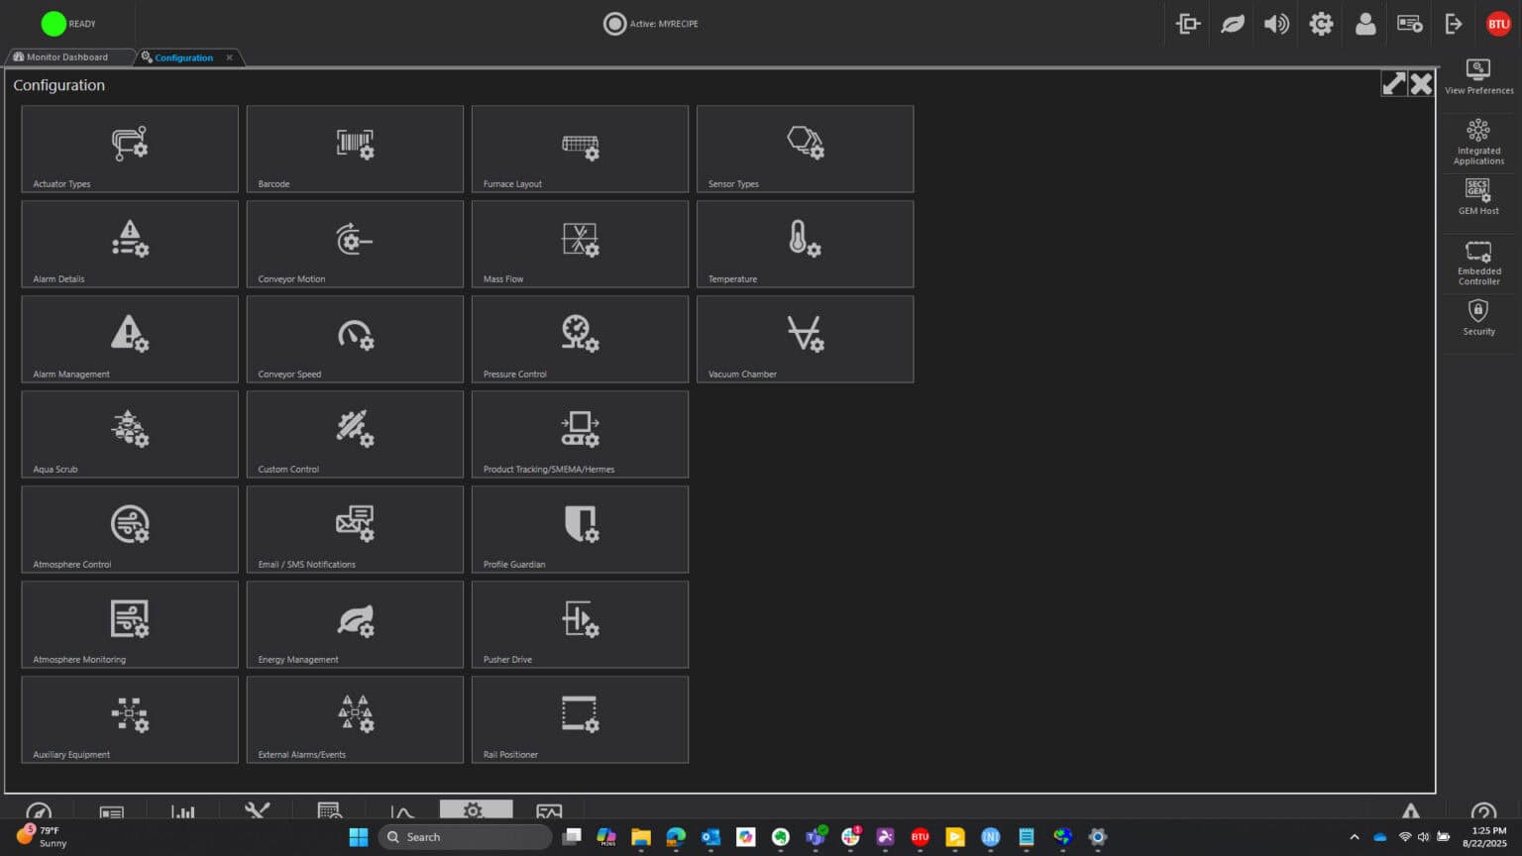Click the speaker sound icon in top toolbar
This screenshot has width=1522, height=856.
pos(1276,24)
